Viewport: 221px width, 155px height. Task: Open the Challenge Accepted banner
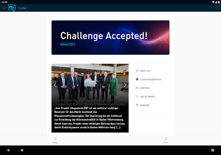[110, 37]
